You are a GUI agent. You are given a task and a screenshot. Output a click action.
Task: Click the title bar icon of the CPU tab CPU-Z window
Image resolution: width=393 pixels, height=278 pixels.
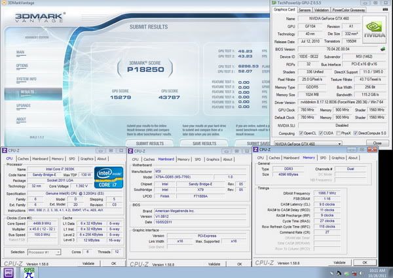(5, 150)
